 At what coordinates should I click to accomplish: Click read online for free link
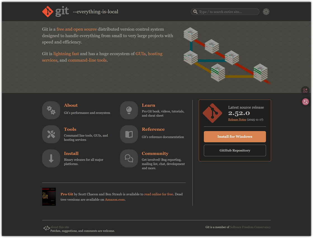159,194
